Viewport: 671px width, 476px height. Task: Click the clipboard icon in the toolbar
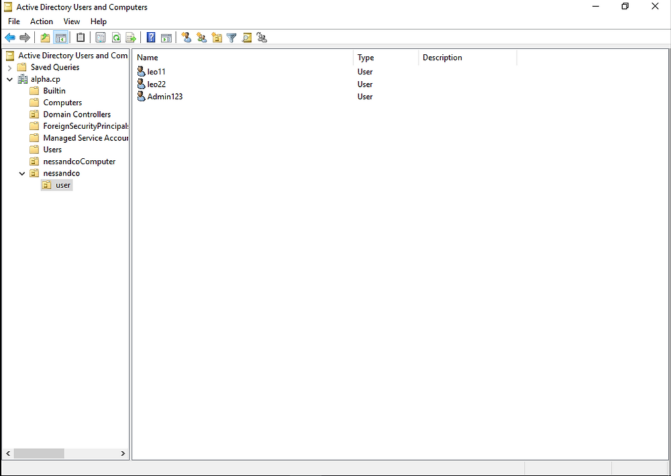pyautogui.click(x=81, y=38)
